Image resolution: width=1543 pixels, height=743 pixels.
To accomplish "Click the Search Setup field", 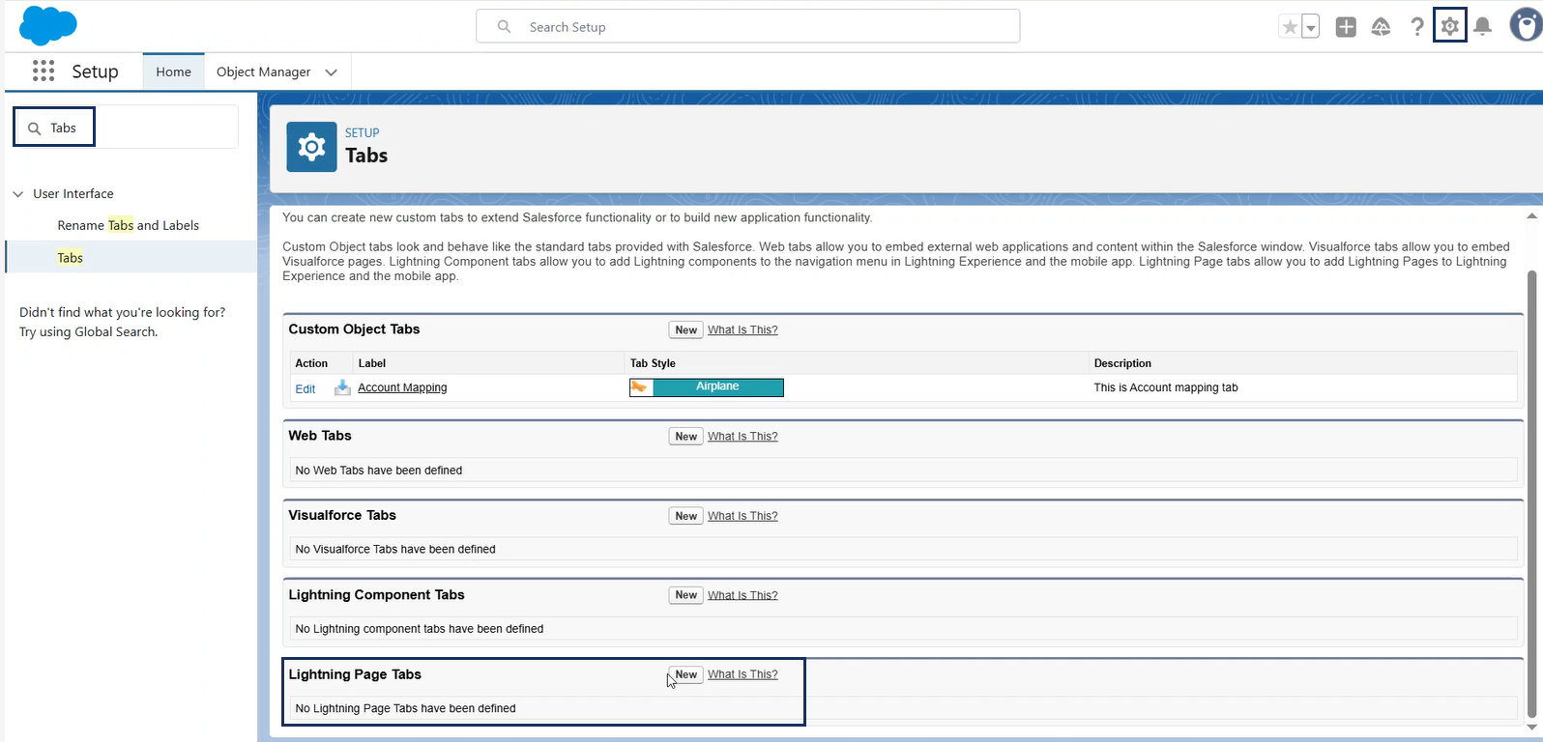I will tap(747, 27).
